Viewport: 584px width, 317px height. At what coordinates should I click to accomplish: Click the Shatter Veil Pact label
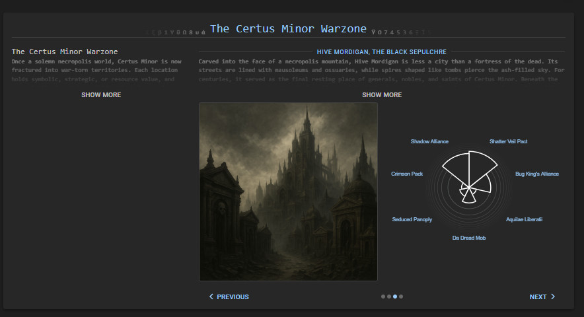pyautogui.click(x=508, y=141)
